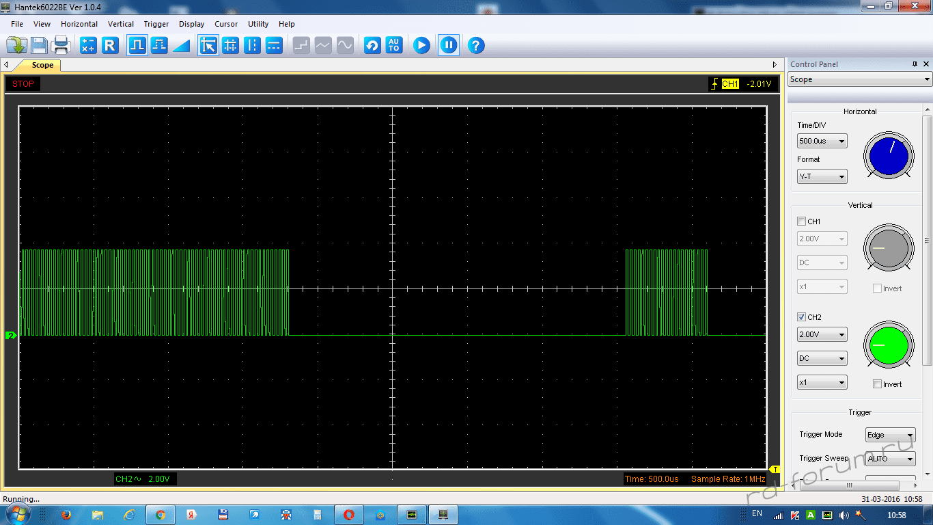Click Firefox icon in Windows taskbar

coord(66,515)
